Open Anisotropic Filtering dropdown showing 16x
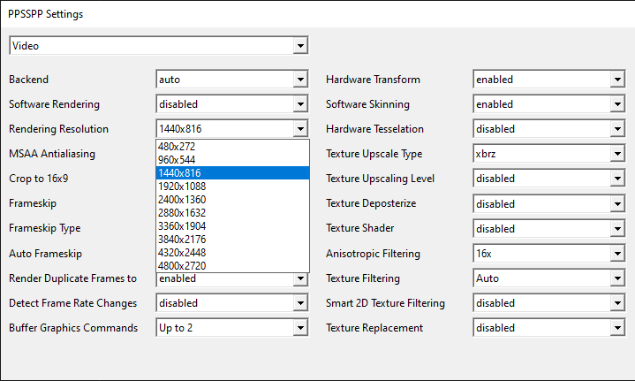The height and width of the screenshot is (381, 635). pyautogui.click(x=549, y=254)
